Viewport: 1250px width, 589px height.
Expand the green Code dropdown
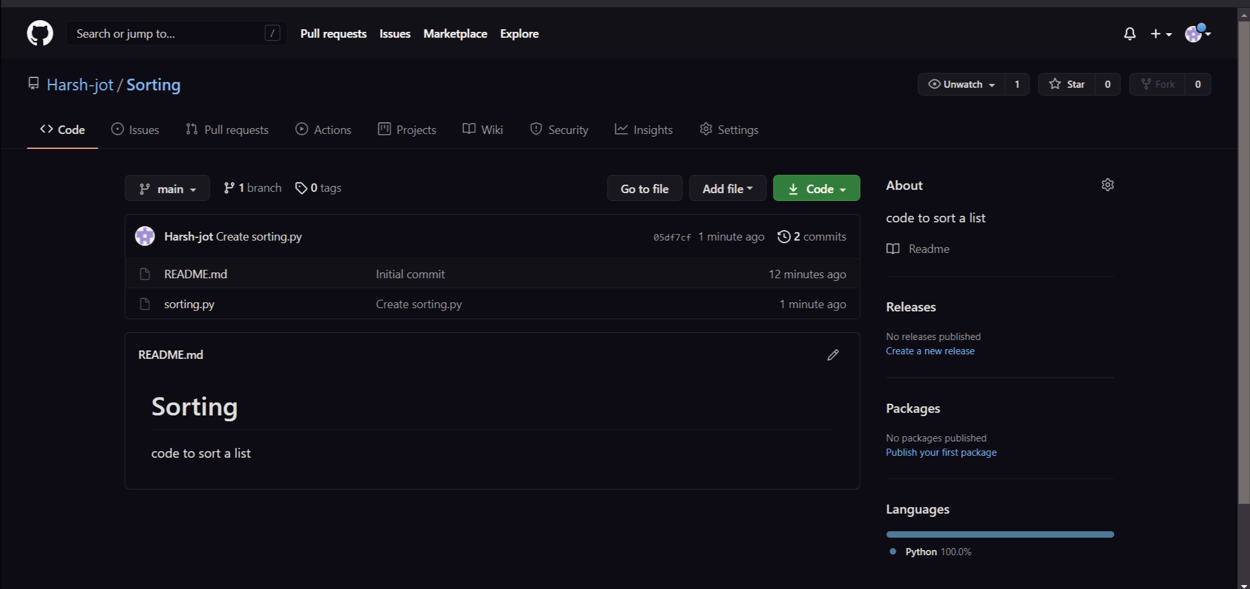coord(816,189)
